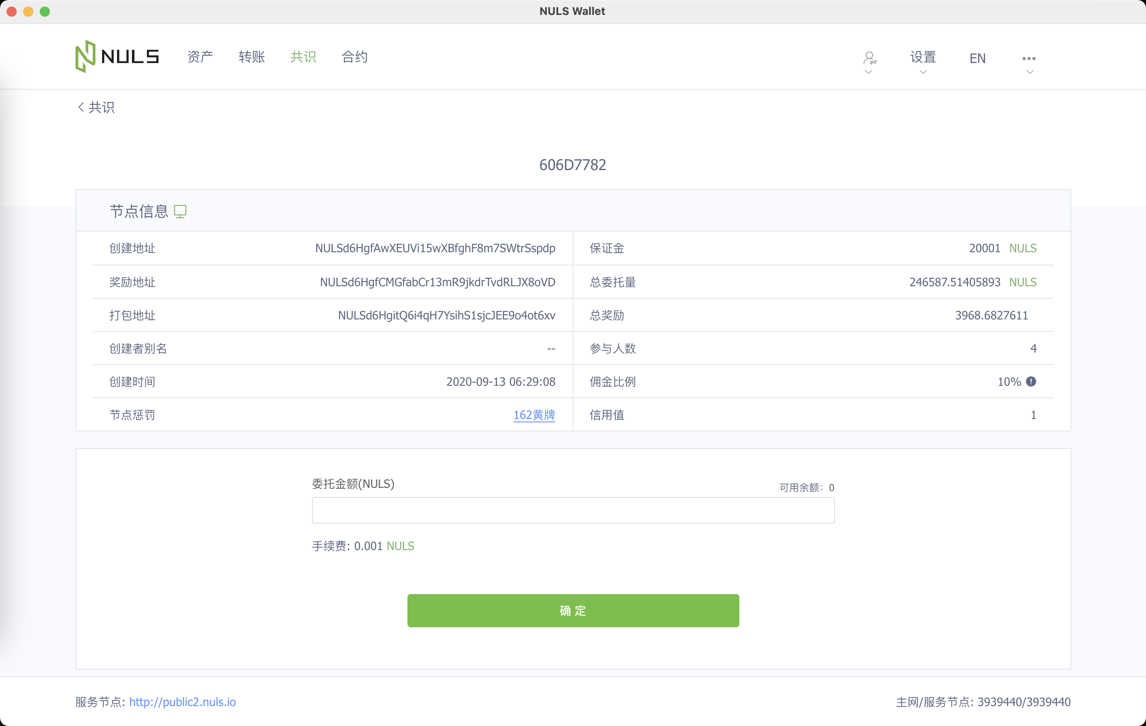Open the three-dots more menu
Screen dimensions: 1146x726
(x=1029, y=58)
